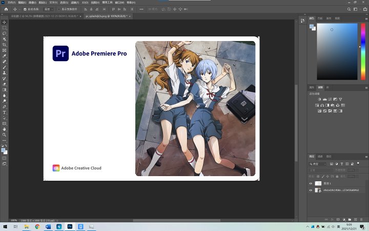Select the Eyedropper tool
369x231 pixels.
coord(4,56)
